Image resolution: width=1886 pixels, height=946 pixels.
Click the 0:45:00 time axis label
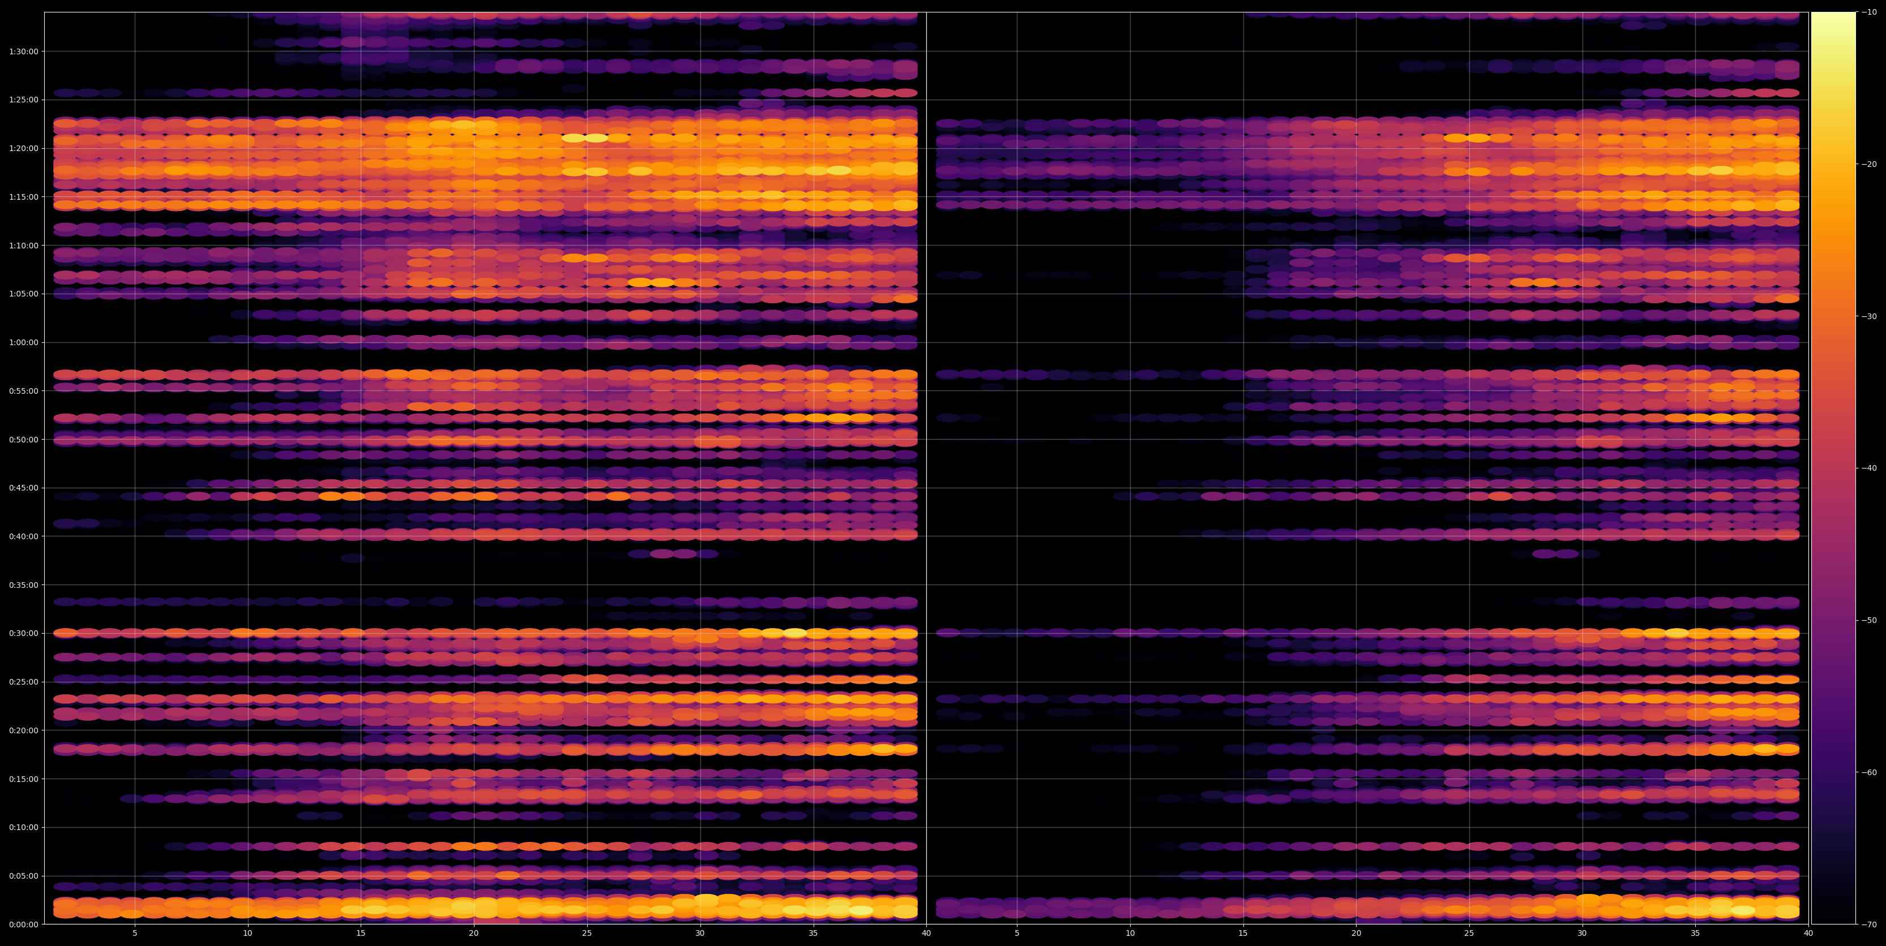pos(23,488)
